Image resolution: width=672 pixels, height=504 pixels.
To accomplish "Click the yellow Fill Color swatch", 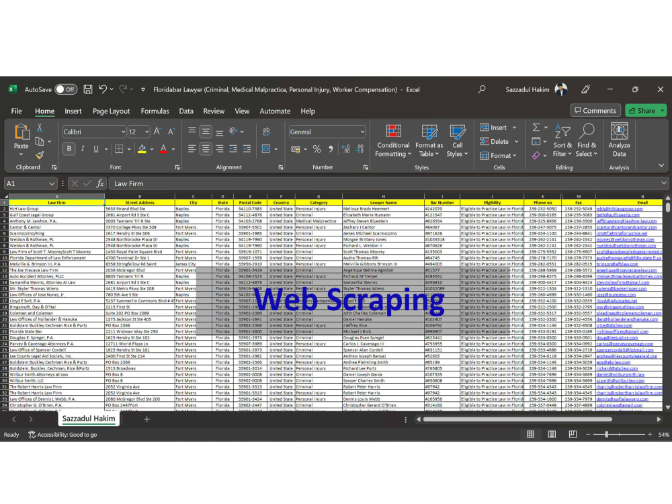I will click(142, 149).
